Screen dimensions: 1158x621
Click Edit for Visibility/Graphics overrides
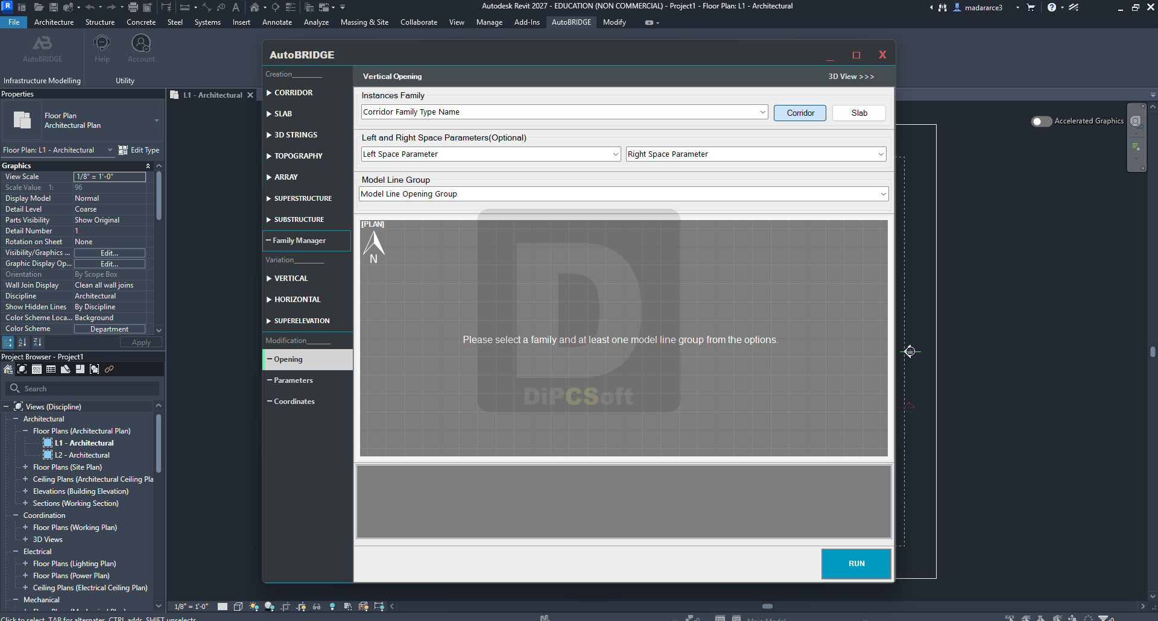(110, 253)
